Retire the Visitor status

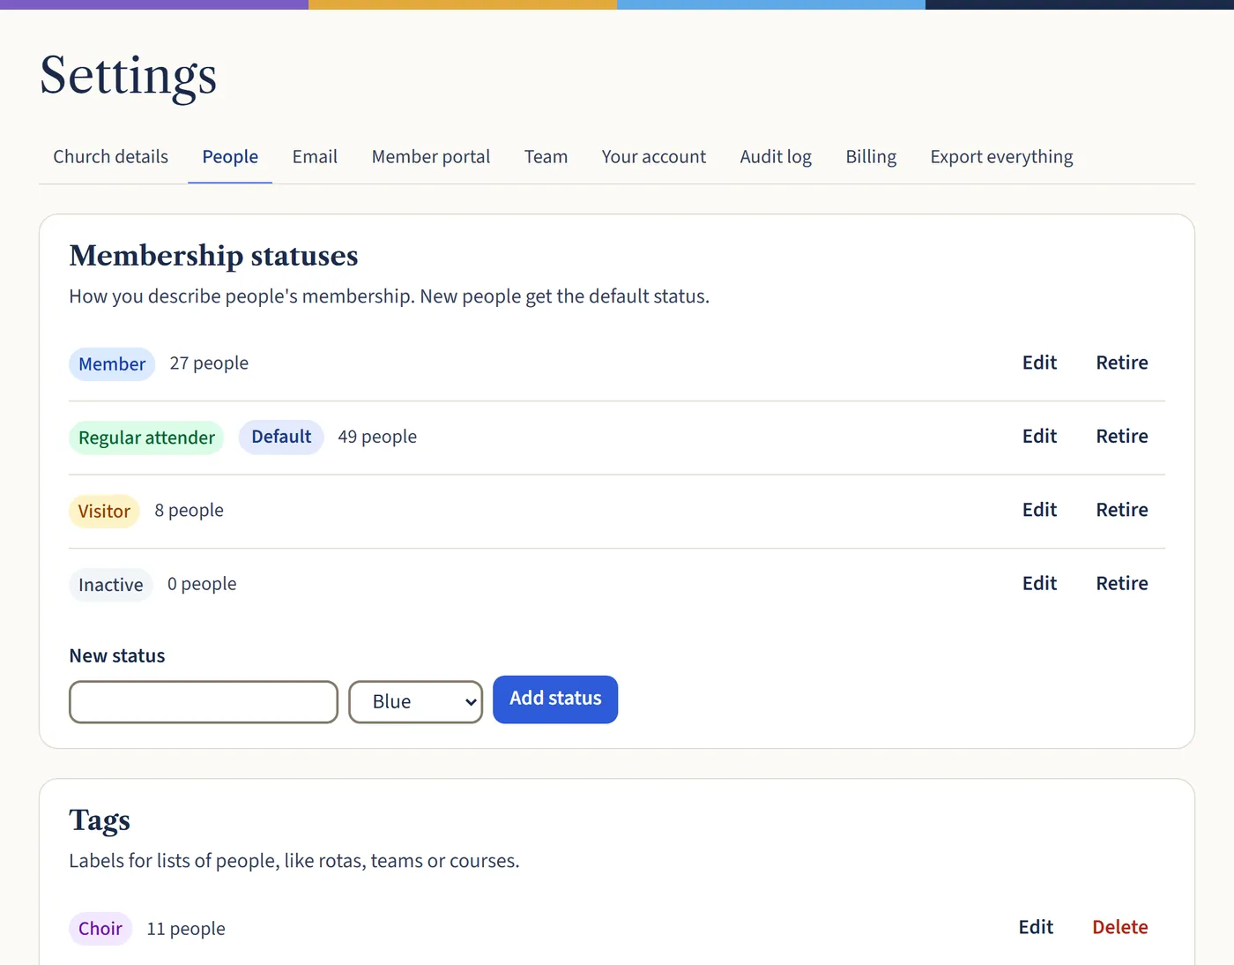click(1122, 510)
